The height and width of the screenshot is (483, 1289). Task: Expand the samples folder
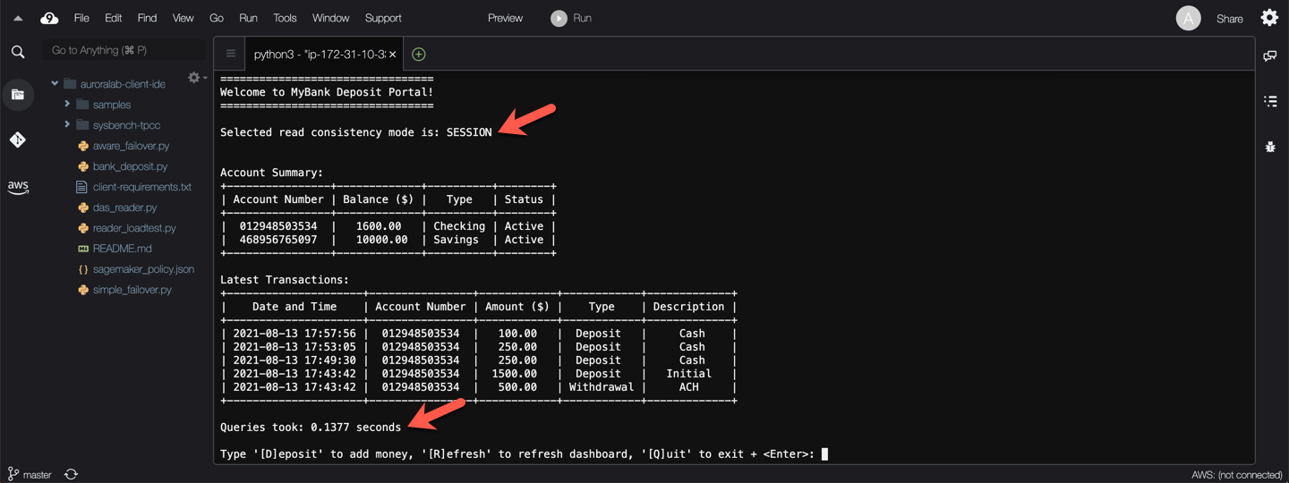click(x=67, y=105)
